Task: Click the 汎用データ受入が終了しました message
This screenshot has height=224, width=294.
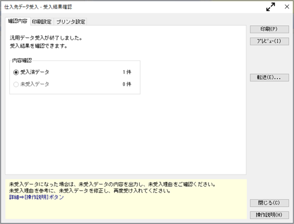Action: (46, 38)
